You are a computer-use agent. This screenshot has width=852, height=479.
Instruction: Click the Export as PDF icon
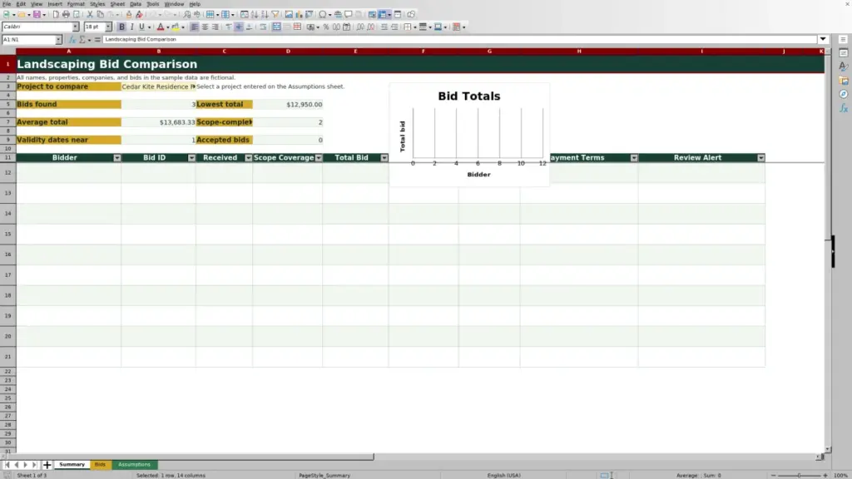point(56,14)
